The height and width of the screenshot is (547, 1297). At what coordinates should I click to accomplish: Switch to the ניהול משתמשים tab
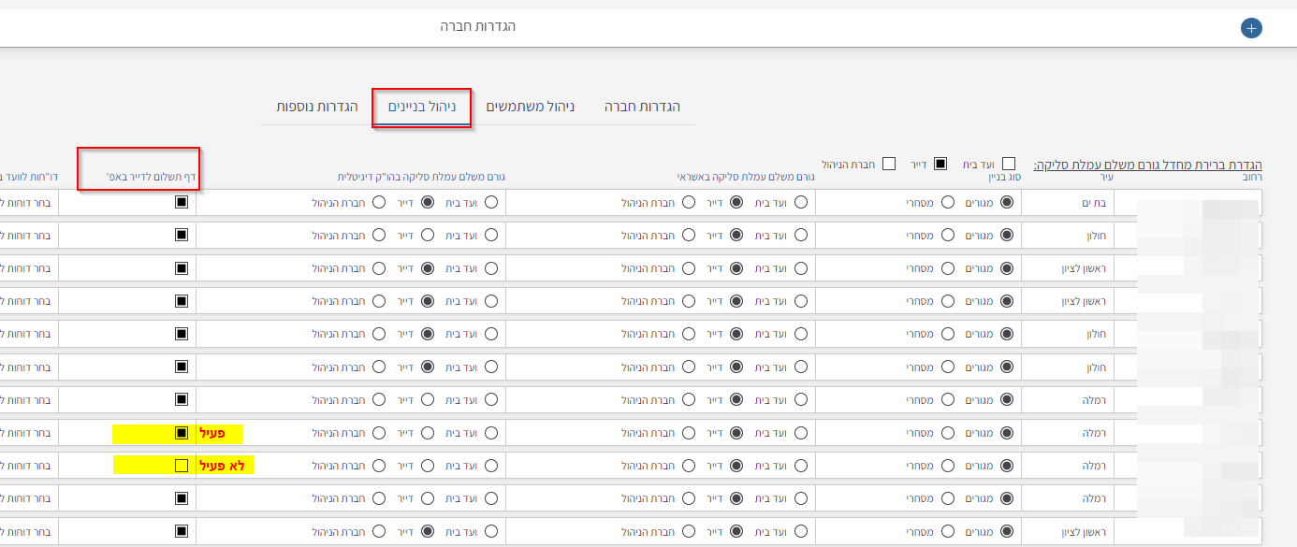531,107
